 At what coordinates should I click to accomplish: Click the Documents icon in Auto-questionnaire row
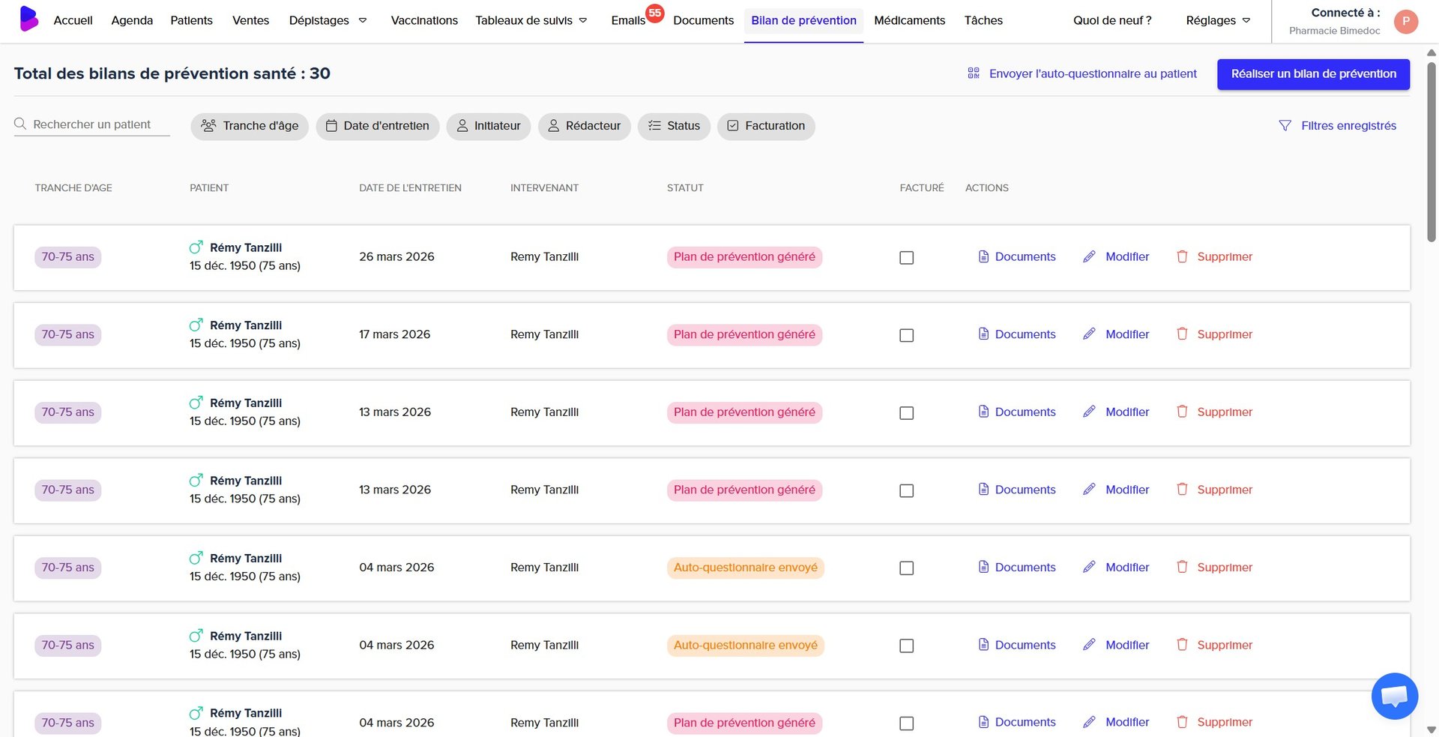983,568
